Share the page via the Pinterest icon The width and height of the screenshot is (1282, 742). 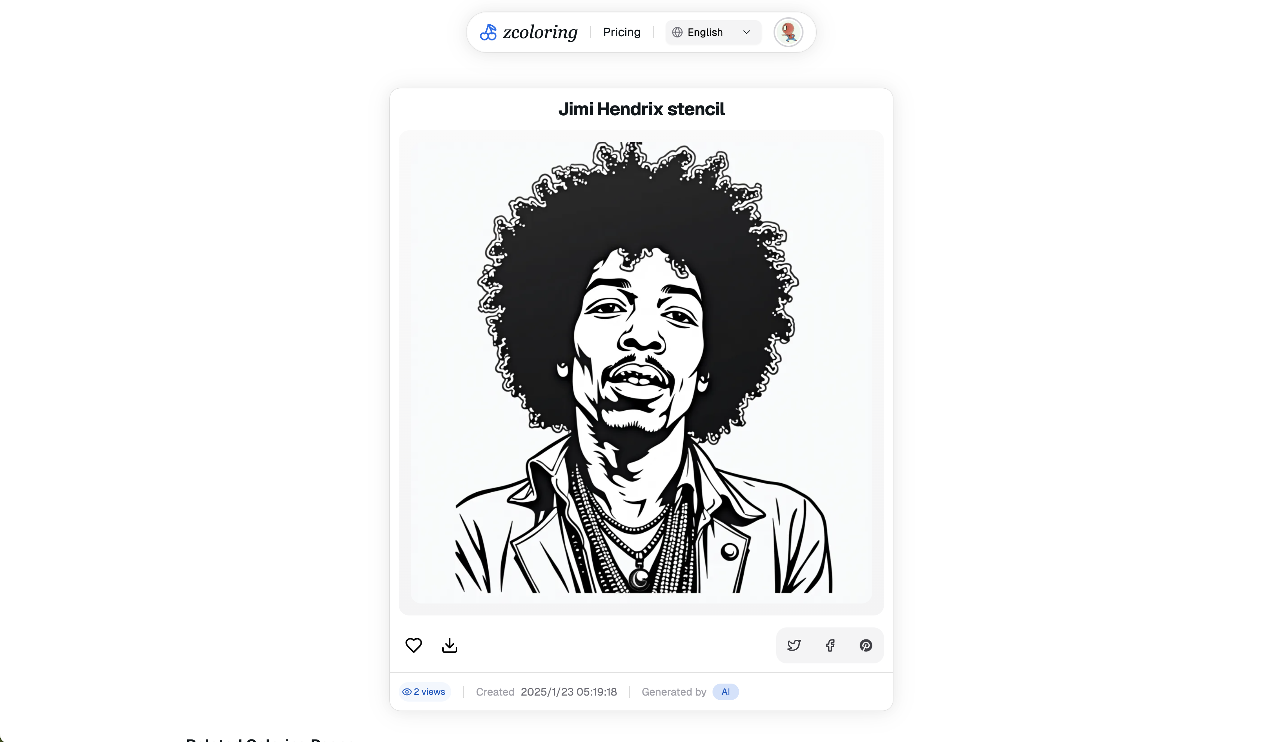pyautogui.click(x=866, y=645)
